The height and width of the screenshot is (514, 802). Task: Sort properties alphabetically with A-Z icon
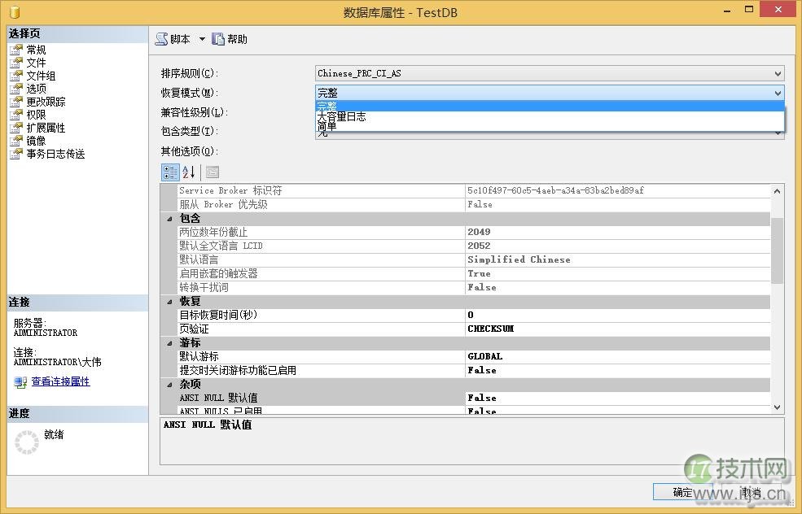point(188,172)
